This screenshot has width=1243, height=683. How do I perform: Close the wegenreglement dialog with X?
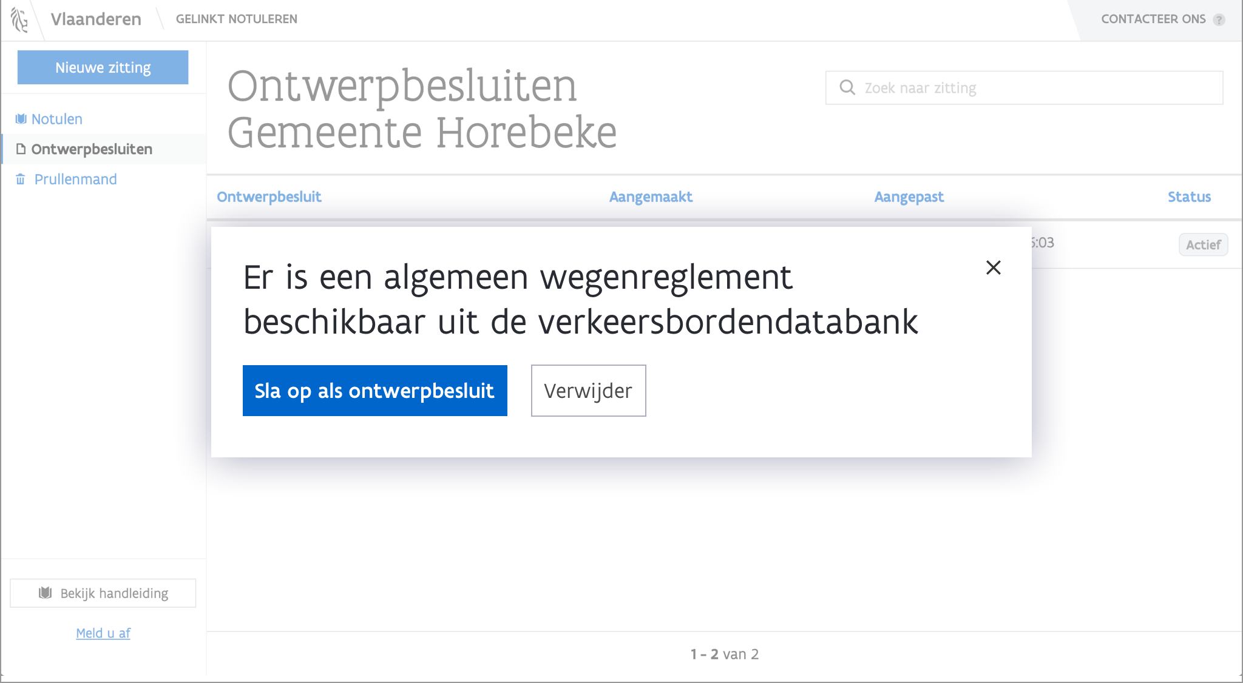[x=993, y=267]
